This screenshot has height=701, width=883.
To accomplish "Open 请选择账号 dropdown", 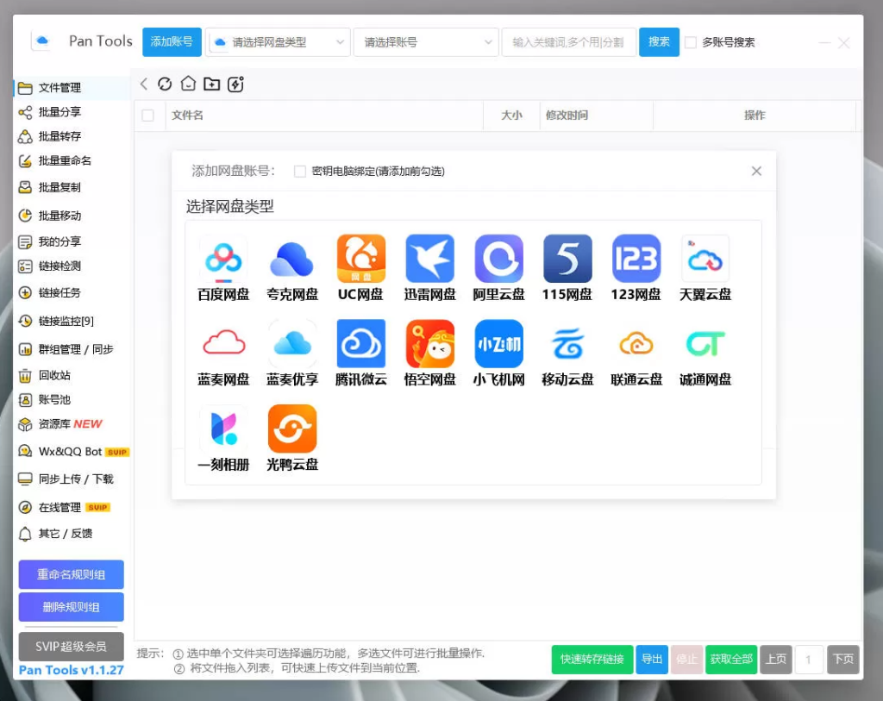I will (x=426, y=42).
